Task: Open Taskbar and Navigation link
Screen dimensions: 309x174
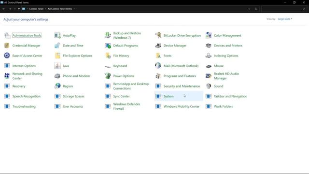Action: coord(230,96)
